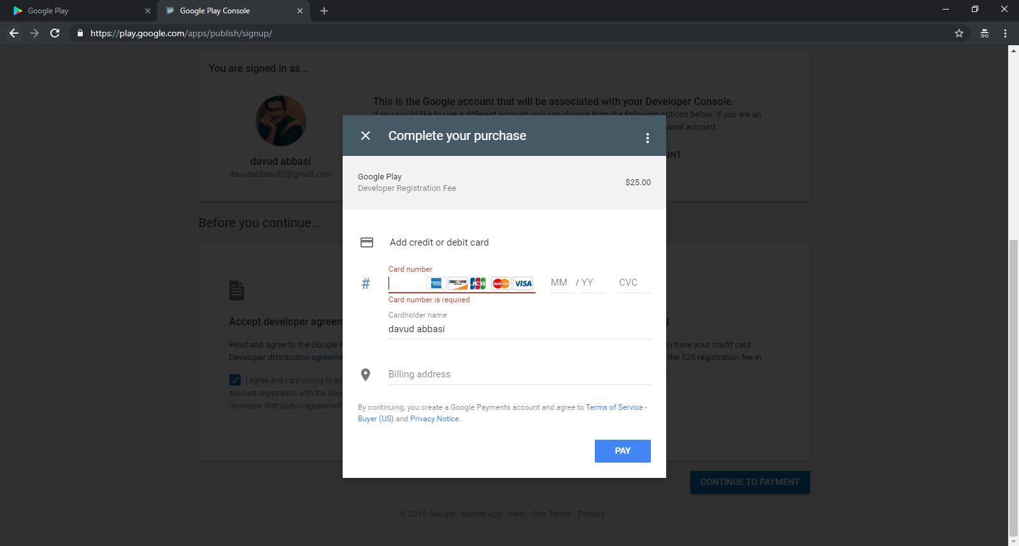
Task: Click the Developer Registration Fee text
Action: pos(407,188)
